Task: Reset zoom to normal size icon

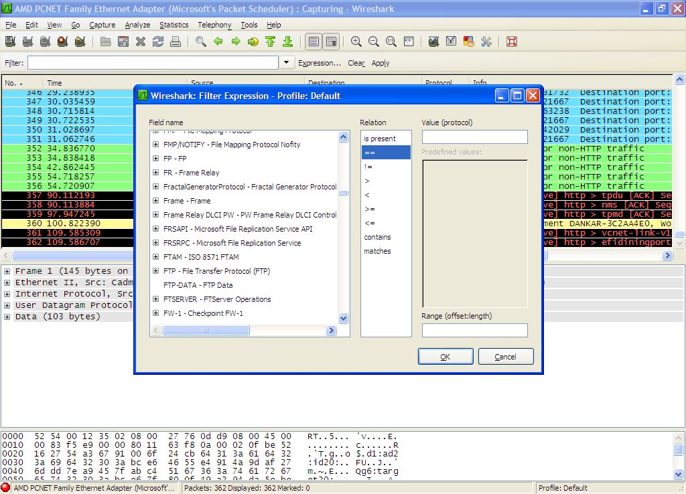Action: [391, 42]
